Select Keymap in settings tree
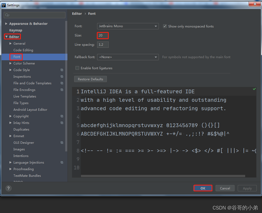This screenshot has width=262, height=213. pyautogui.click(x=16, y=30)
